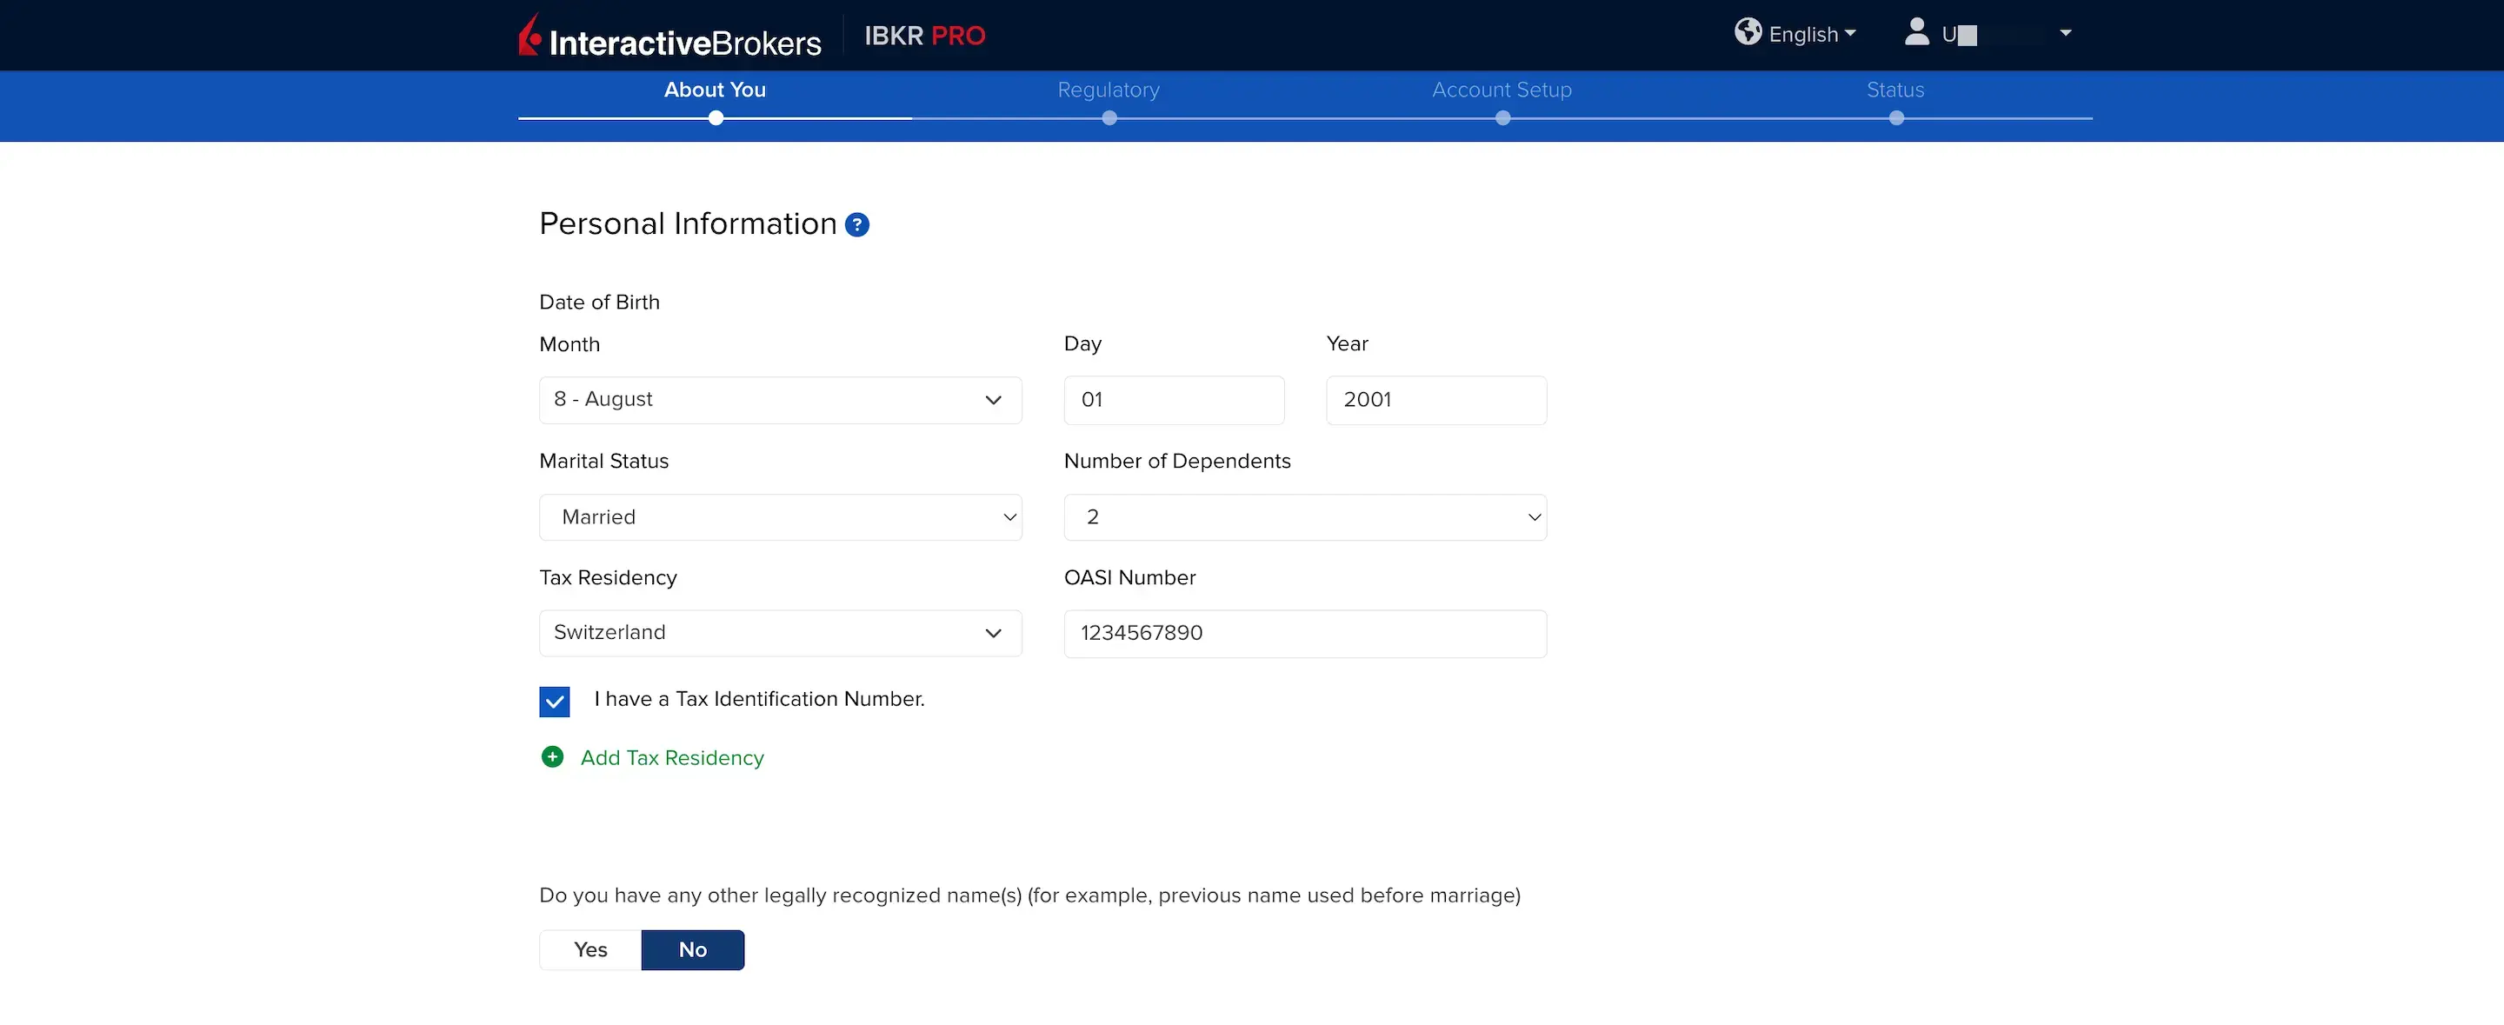Expand the Number of Dependents dropdown
Viewport: 2504px width, 1025px height.
tap(1304, 517)
